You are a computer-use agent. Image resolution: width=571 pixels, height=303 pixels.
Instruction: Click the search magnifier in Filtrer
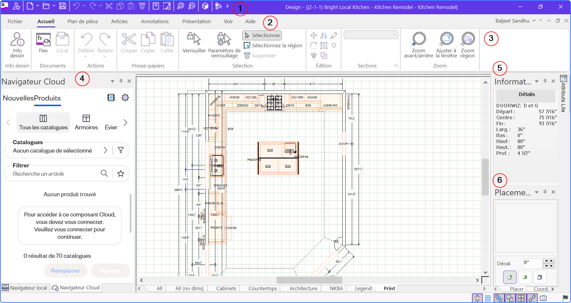coord(104,173)
